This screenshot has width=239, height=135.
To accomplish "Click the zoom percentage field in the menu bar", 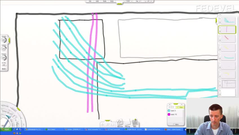I will [x=128, y=1].
